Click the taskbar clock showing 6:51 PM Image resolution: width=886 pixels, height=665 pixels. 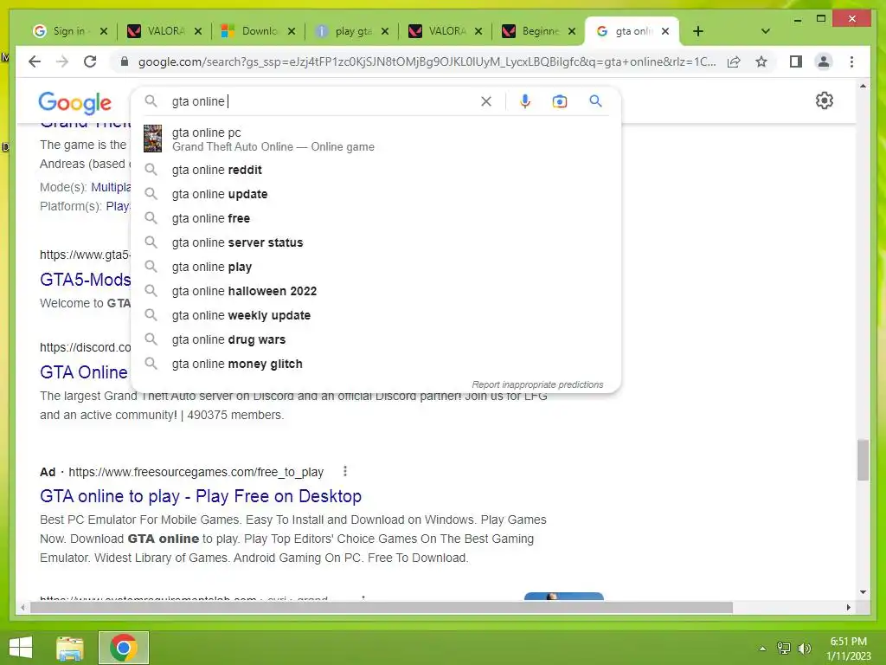[x=848, y=649]
